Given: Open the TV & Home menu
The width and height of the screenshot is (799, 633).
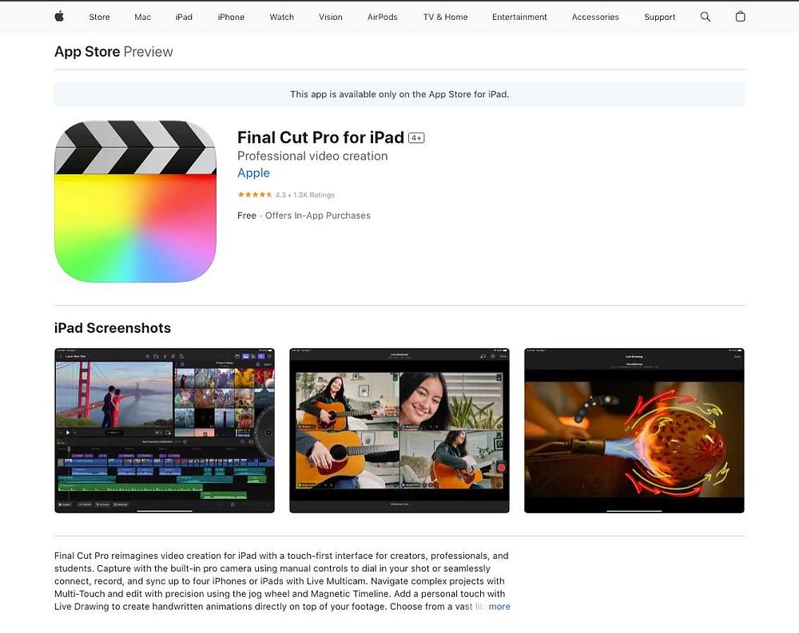Looking at the screenshot, I should 445,17.
